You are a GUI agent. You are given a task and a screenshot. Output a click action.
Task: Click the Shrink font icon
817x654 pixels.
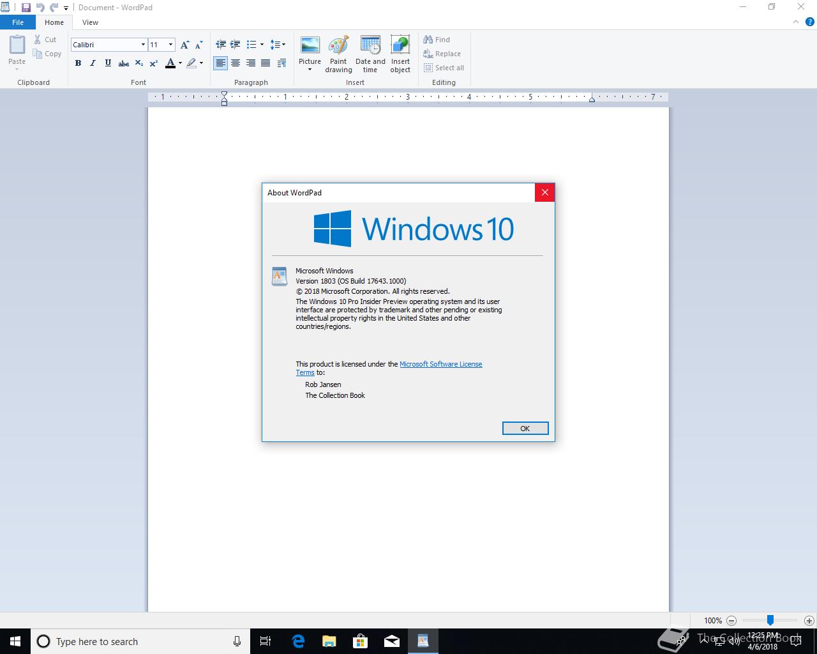(x=199, y=45)
